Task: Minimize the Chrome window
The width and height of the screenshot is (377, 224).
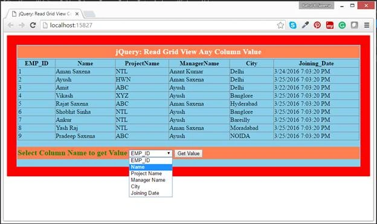Action: coord(342,5)
